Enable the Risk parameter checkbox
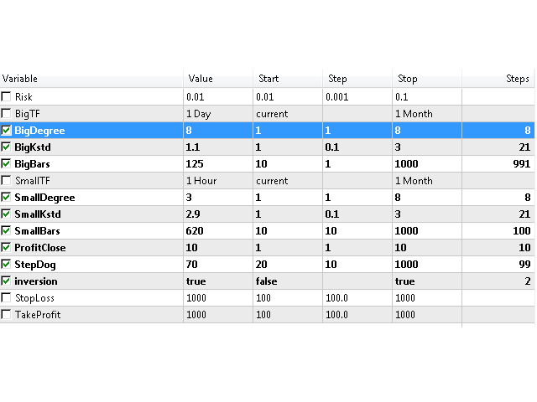The image size is (537, 402). tap(7, 97)
